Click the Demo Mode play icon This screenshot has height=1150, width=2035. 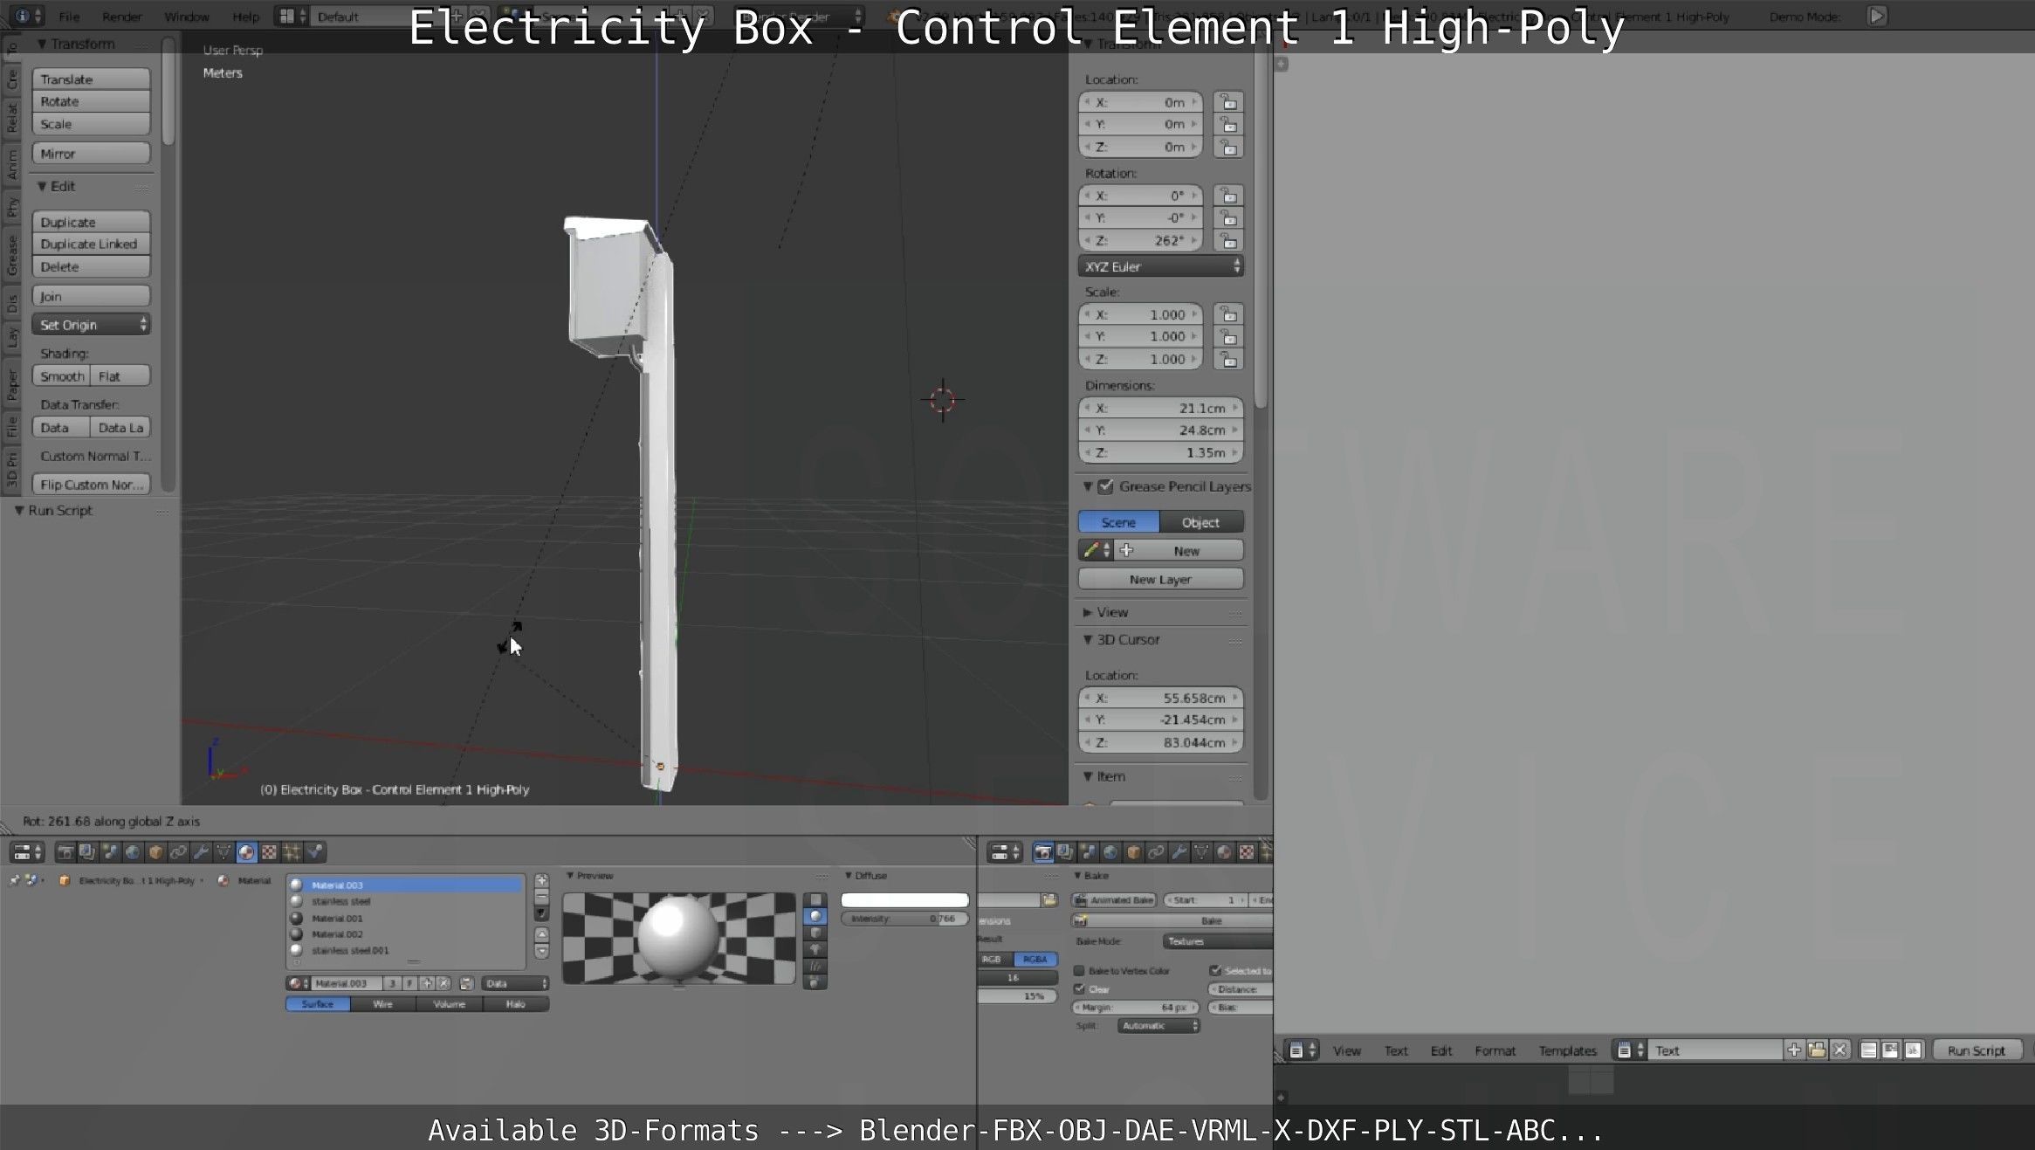coord(1877,16)
